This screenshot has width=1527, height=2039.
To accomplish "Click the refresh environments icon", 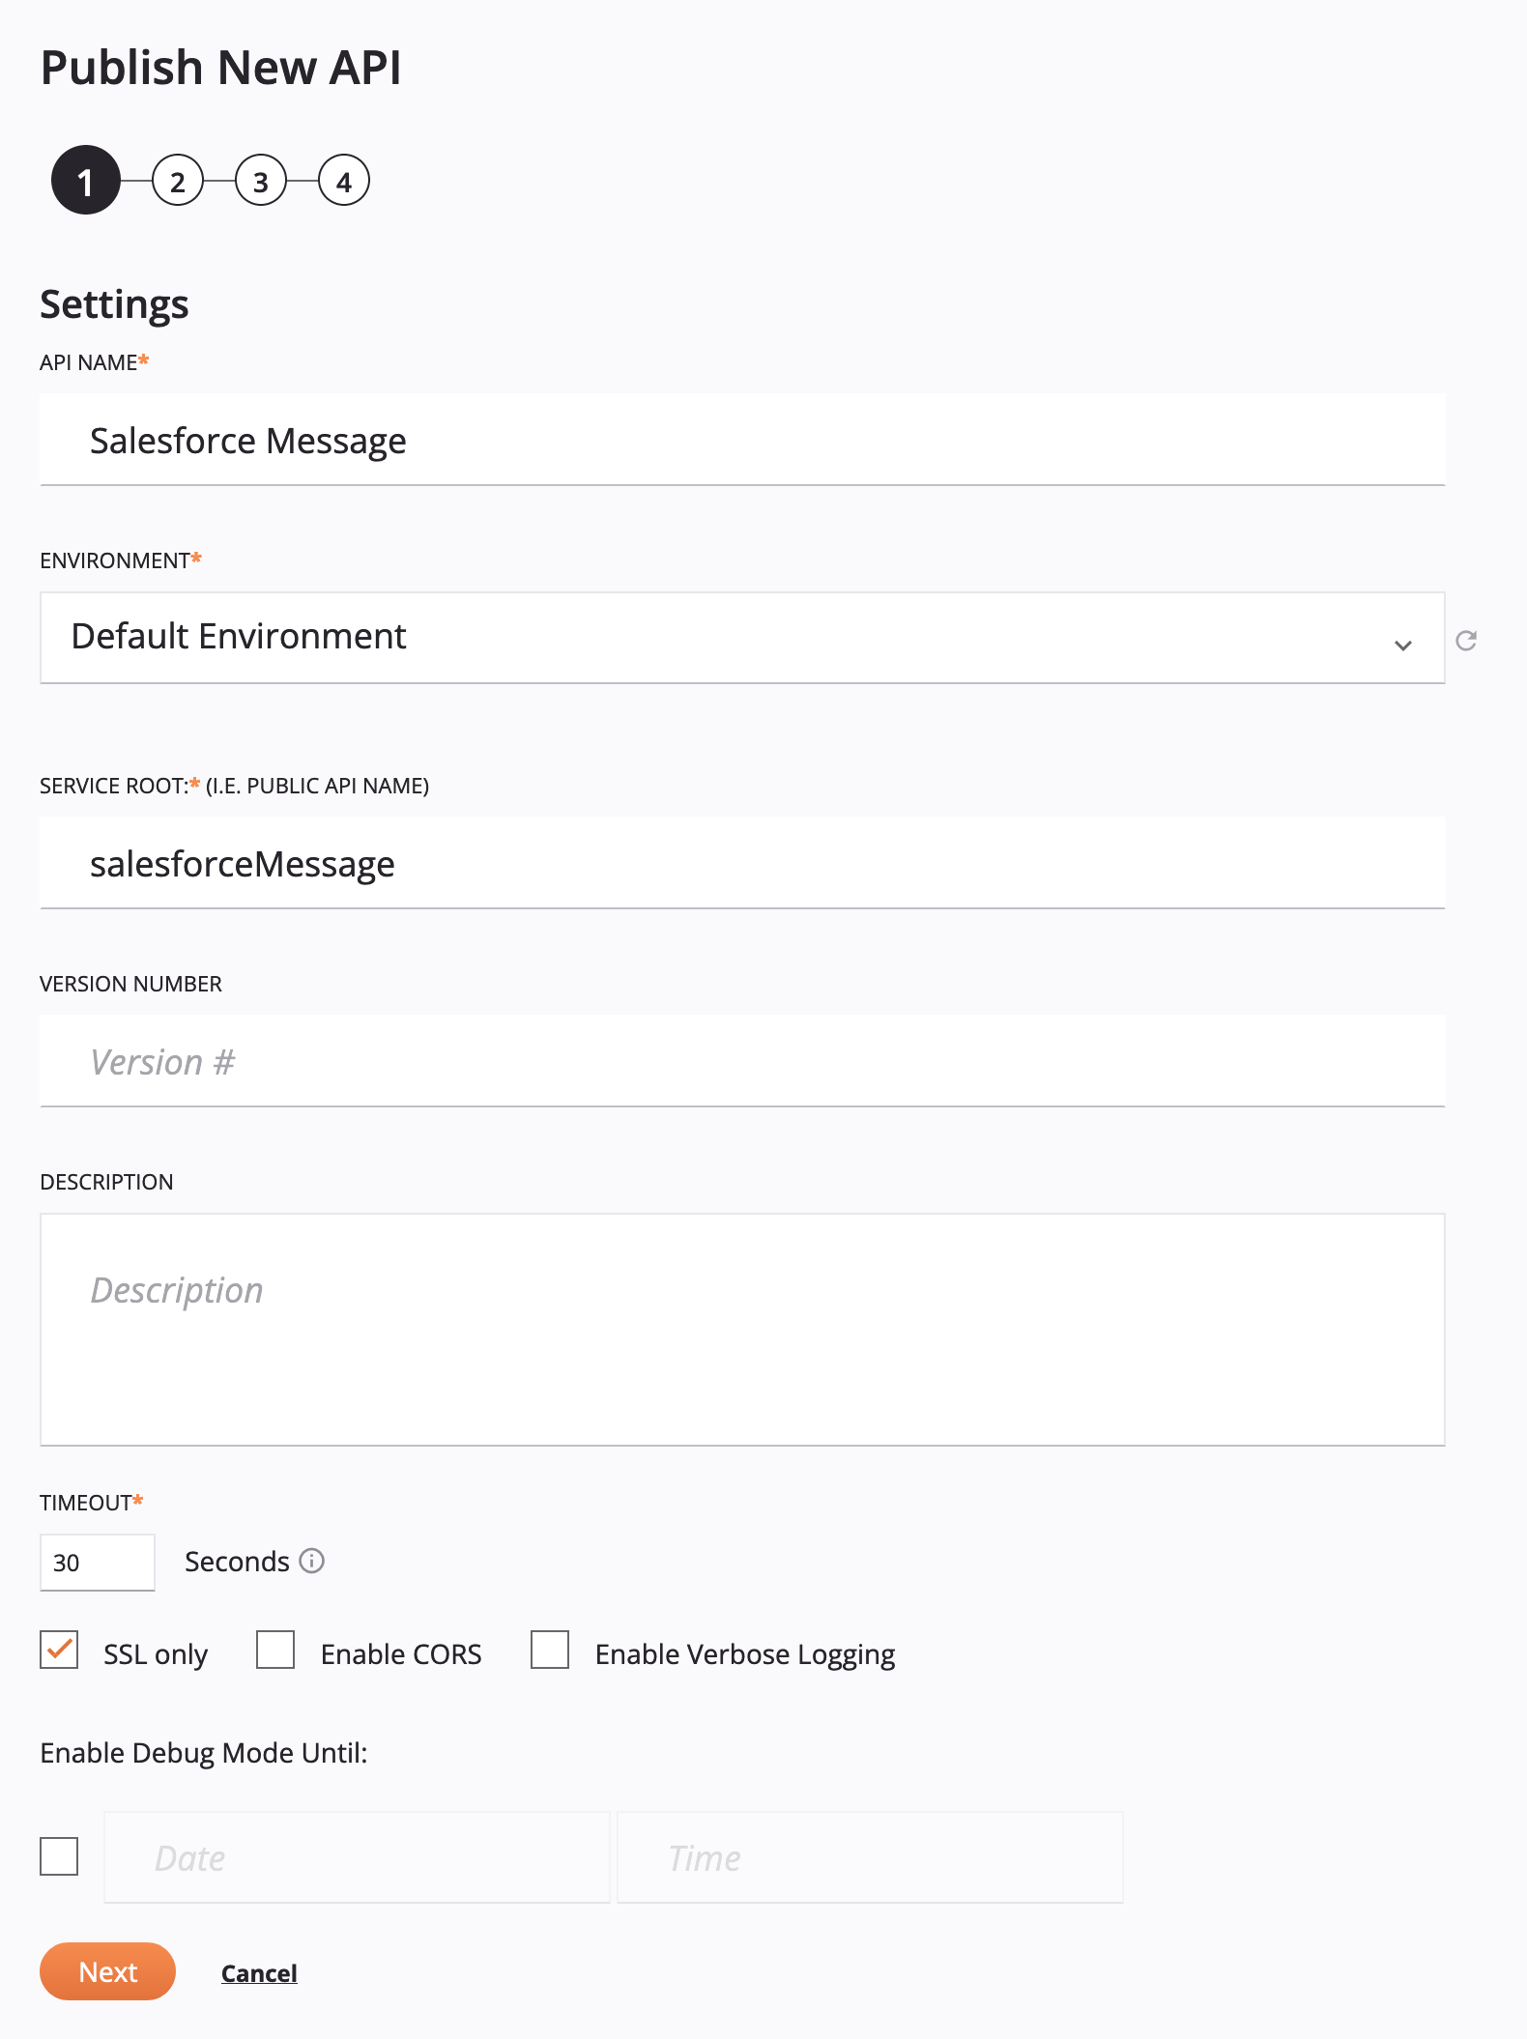I will click(1465, 641).
